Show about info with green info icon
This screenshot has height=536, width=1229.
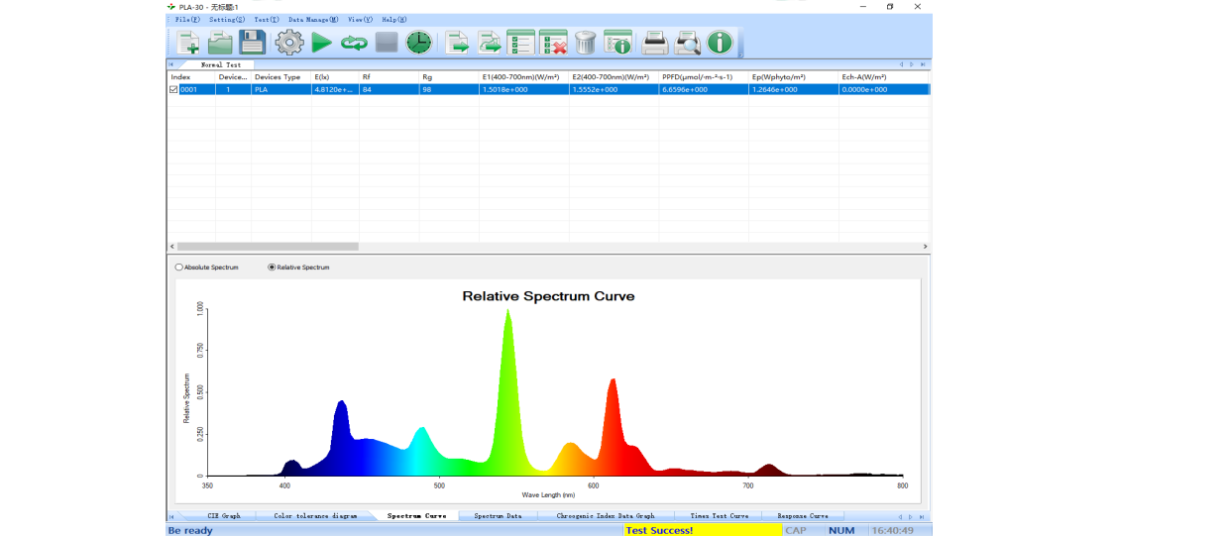(x=720, y=42)
